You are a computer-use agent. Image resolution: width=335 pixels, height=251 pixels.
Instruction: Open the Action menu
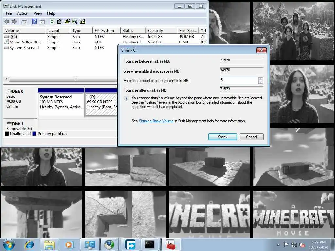(23, 13)
